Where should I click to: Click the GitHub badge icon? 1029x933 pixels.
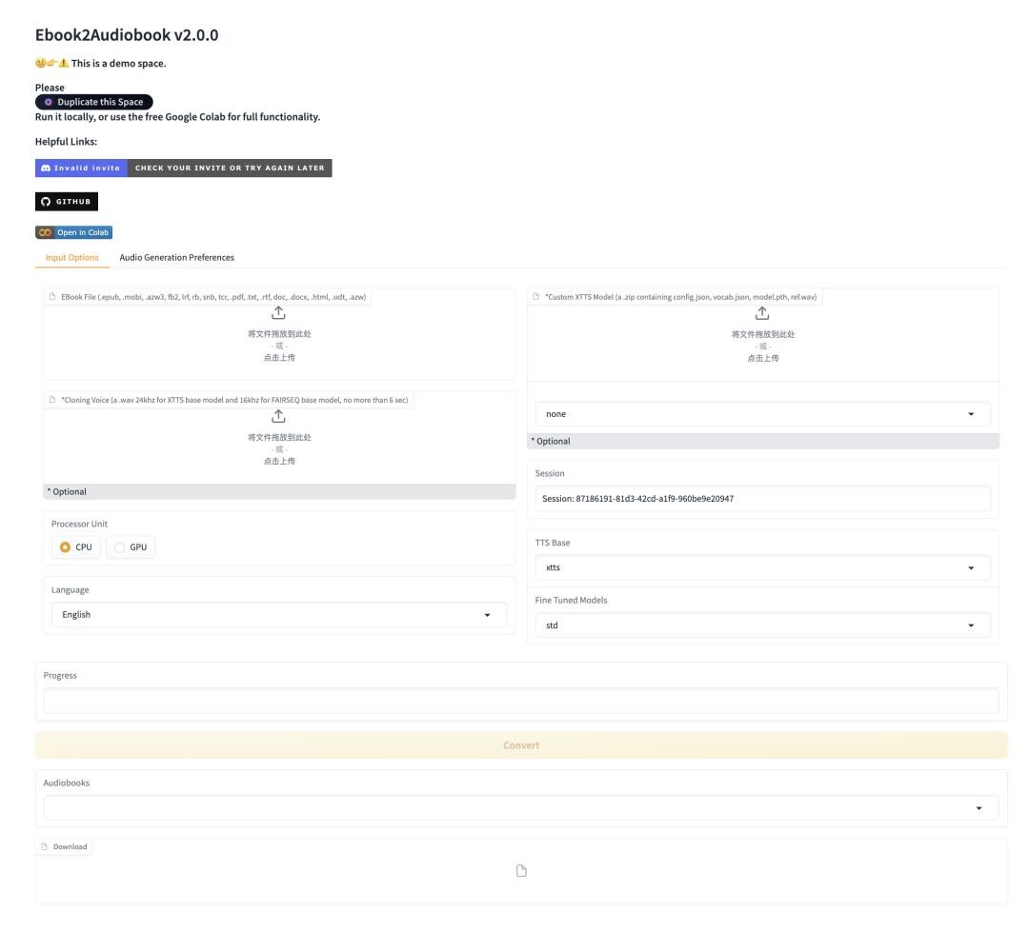(67, 202)
